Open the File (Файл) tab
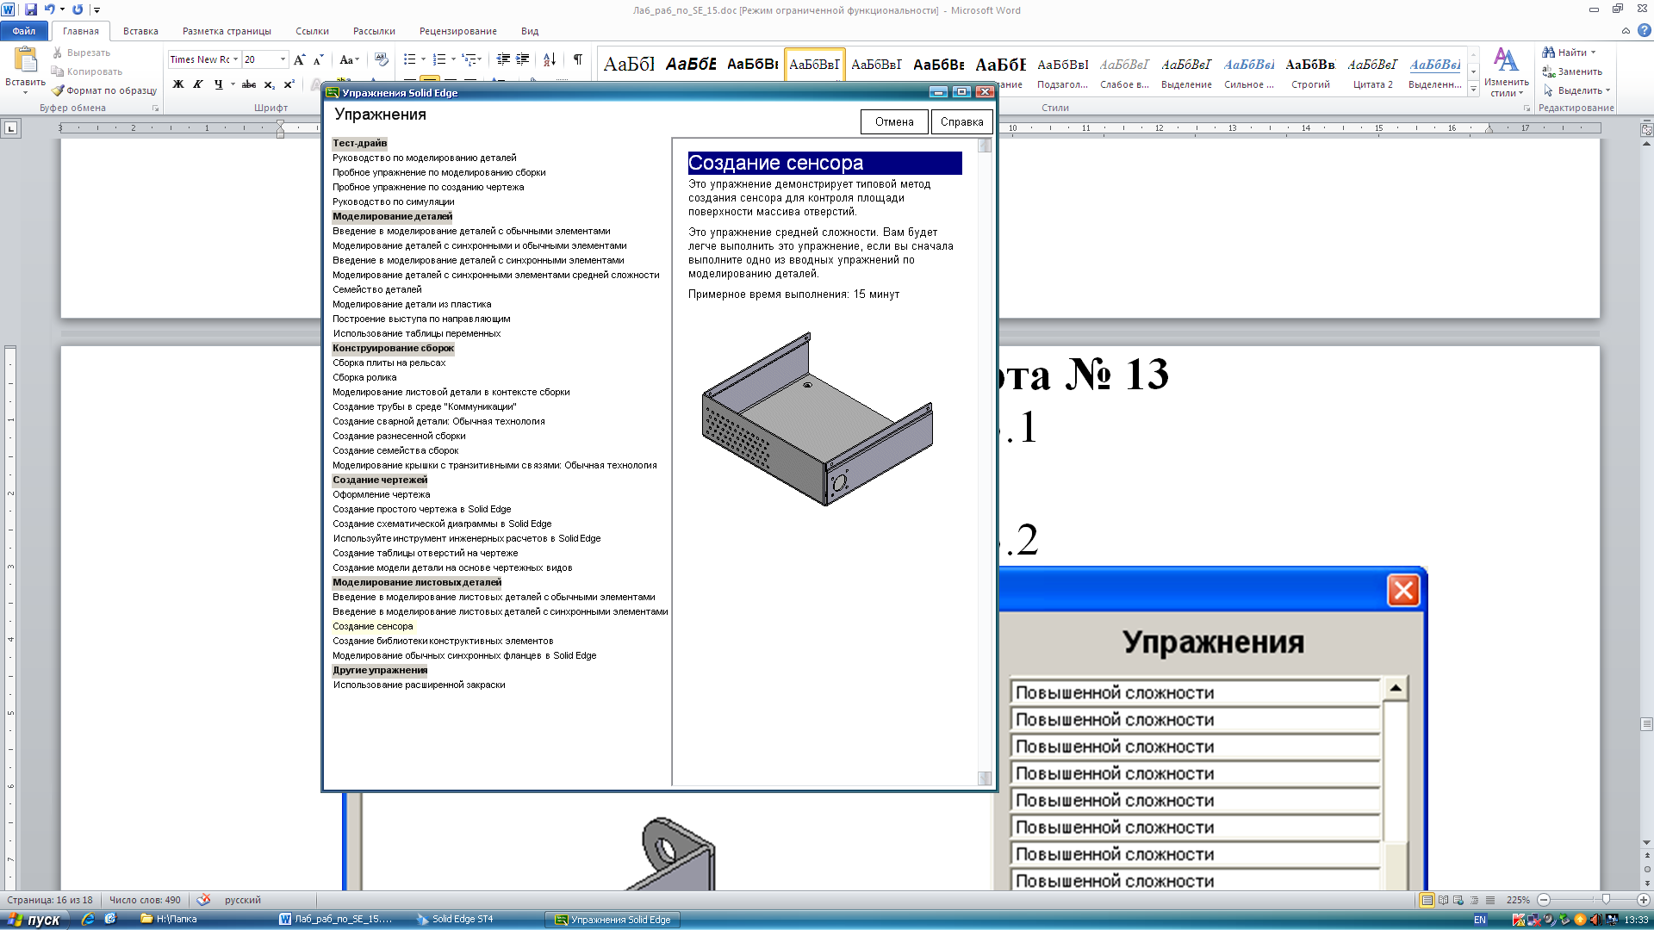The width and height of the screenshot is (1654, 930). pos(24,31)
